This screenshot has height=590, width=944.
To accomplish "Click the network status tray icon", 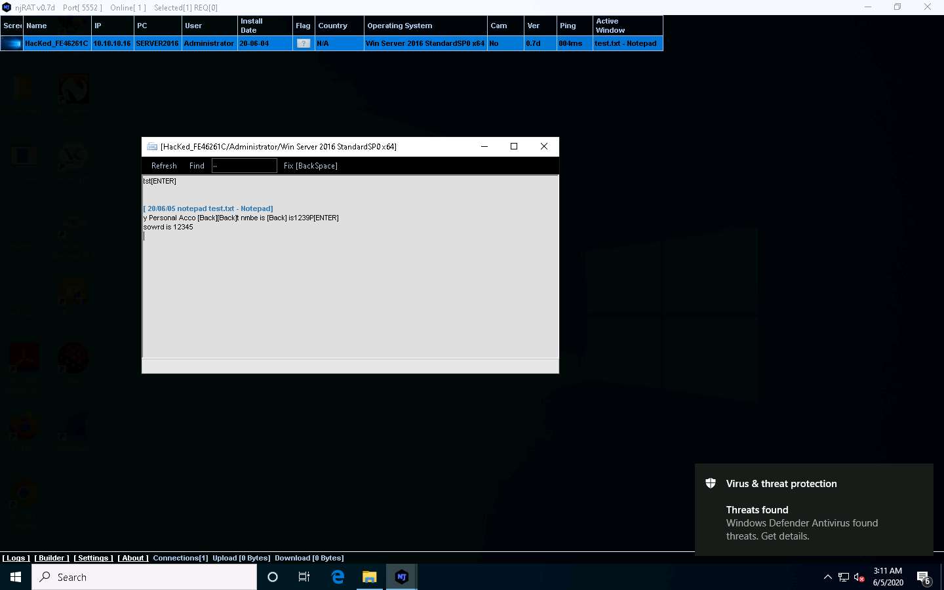I will click(x=844, y=577).
